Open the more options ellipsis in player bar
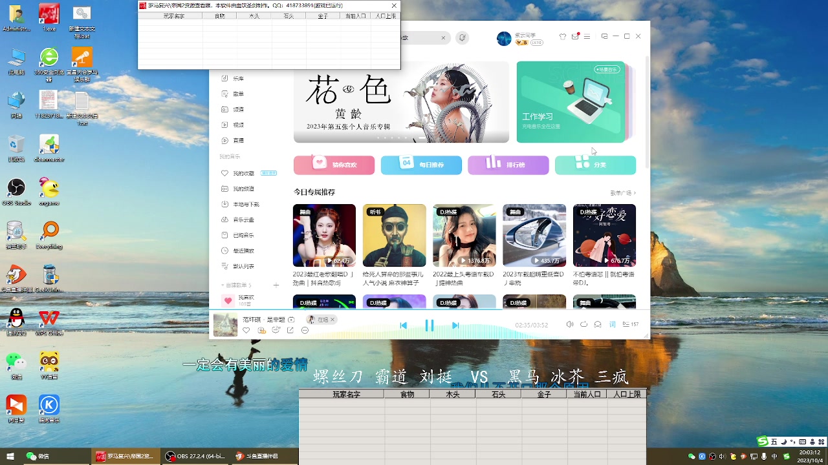Screen dimensions: 828x465 (304, 330)
